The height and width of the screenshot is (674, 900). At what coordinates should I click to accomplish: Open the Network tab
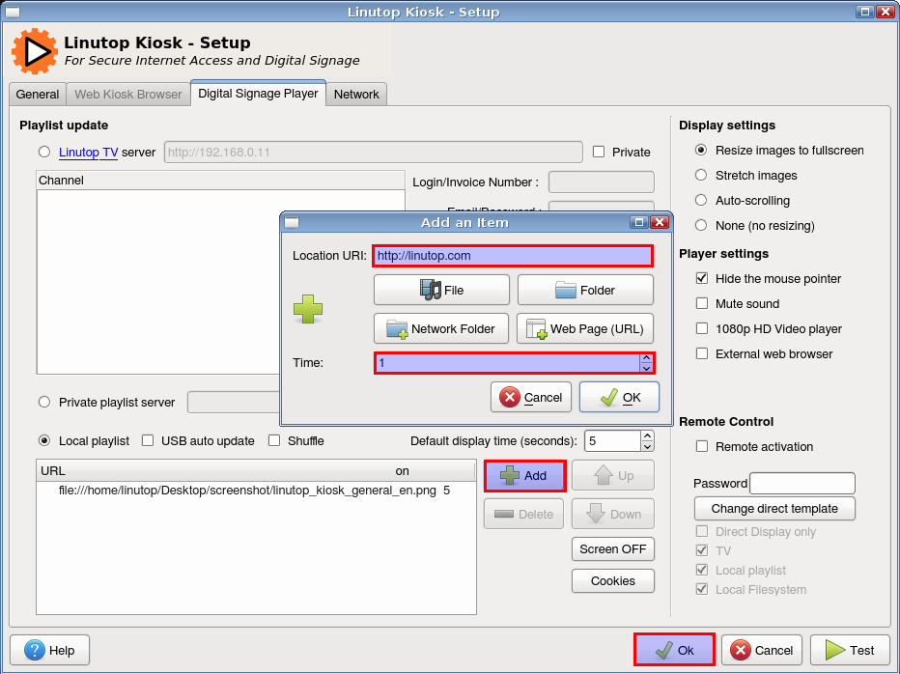[x=356, y=95]
